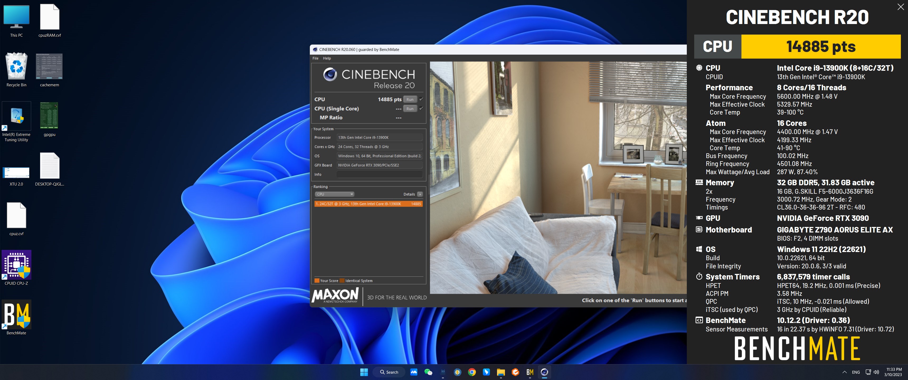Open the orange G app in taskbar
This screenshot has width=908, height=380.
pyautogui.click(x=515, y=372)
